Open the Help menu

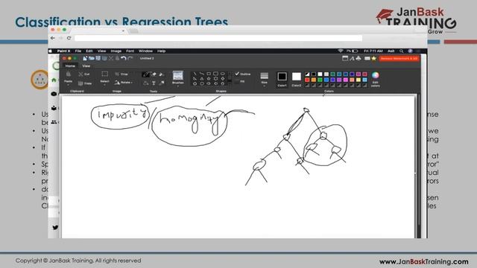point(161,51)
